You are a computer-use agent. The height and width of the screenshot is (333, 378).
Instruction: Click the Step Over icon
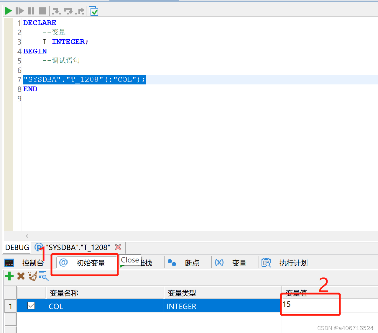tap(68, 11)
